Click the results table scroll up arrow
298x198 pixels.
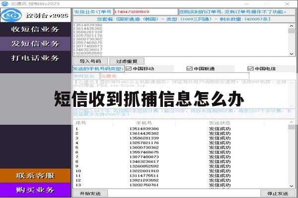coord(292,122)
